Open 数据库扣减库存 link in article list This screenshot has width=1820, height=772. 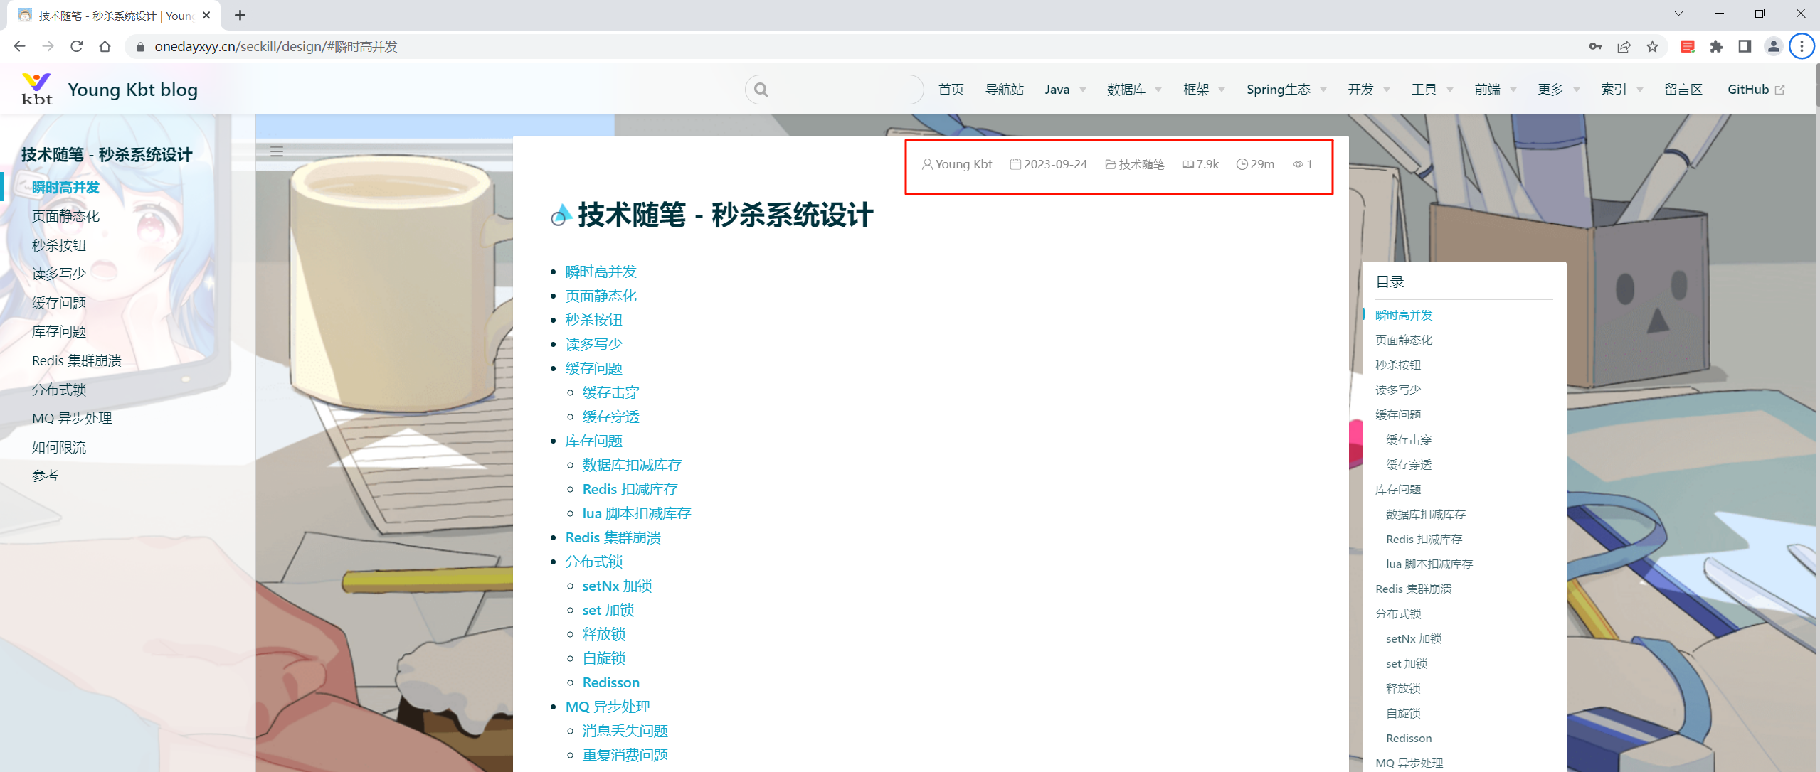pyautogui.click(x=632, y=465)
